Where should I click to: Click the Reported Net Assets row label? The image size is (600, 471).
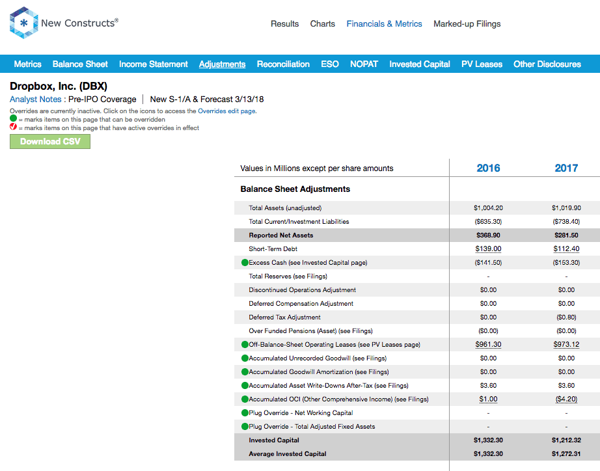click(281, 235)
